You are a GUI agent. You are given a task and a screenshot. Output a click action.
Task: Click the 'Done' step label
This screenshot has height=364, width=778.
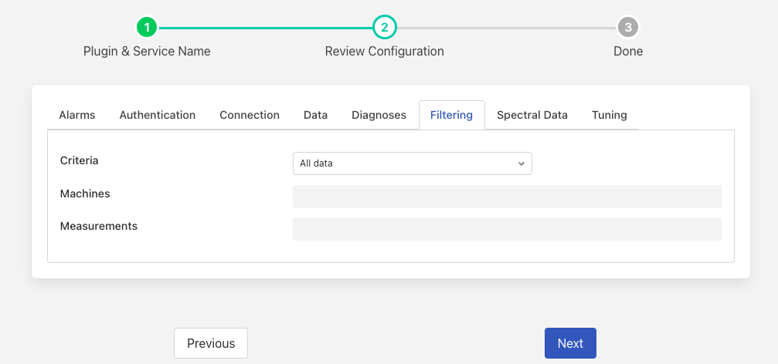tap(628, 52)
